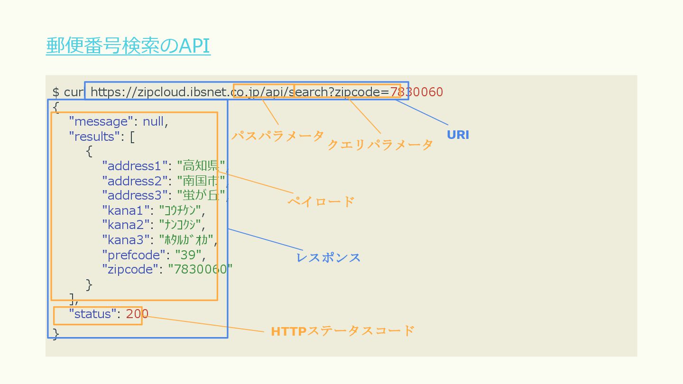Screen dimensions: 683x384
Task: Click the "message": null line
Action: tap(119, 122)
